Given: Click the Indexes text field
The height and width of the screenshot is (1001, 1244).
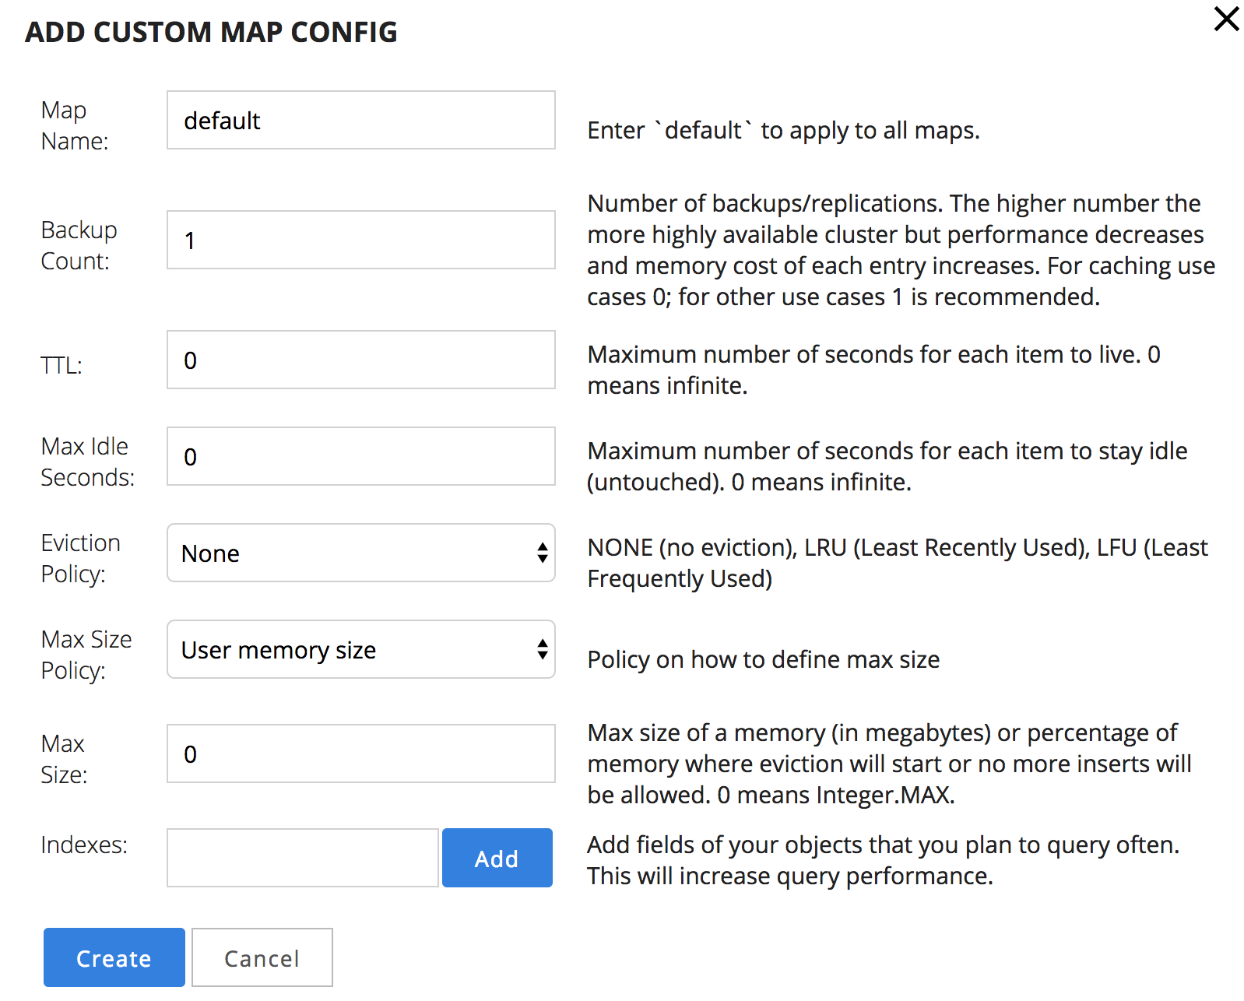Looking at the screenshot, I should pyautogui.click(x=303, y=858).
